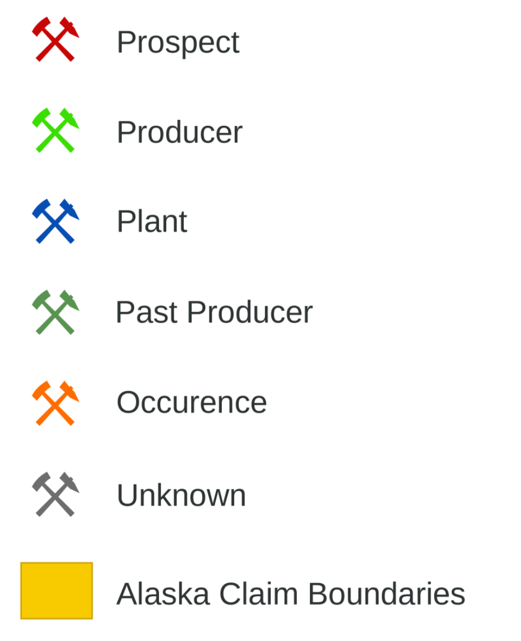
Task: Click the blue Plant hammers icon
Action: [x=56, y=221]
